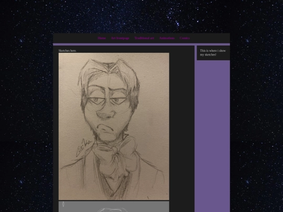Click the pencil portrait sketch image
The image size is (283, 212).
point(114,126)
